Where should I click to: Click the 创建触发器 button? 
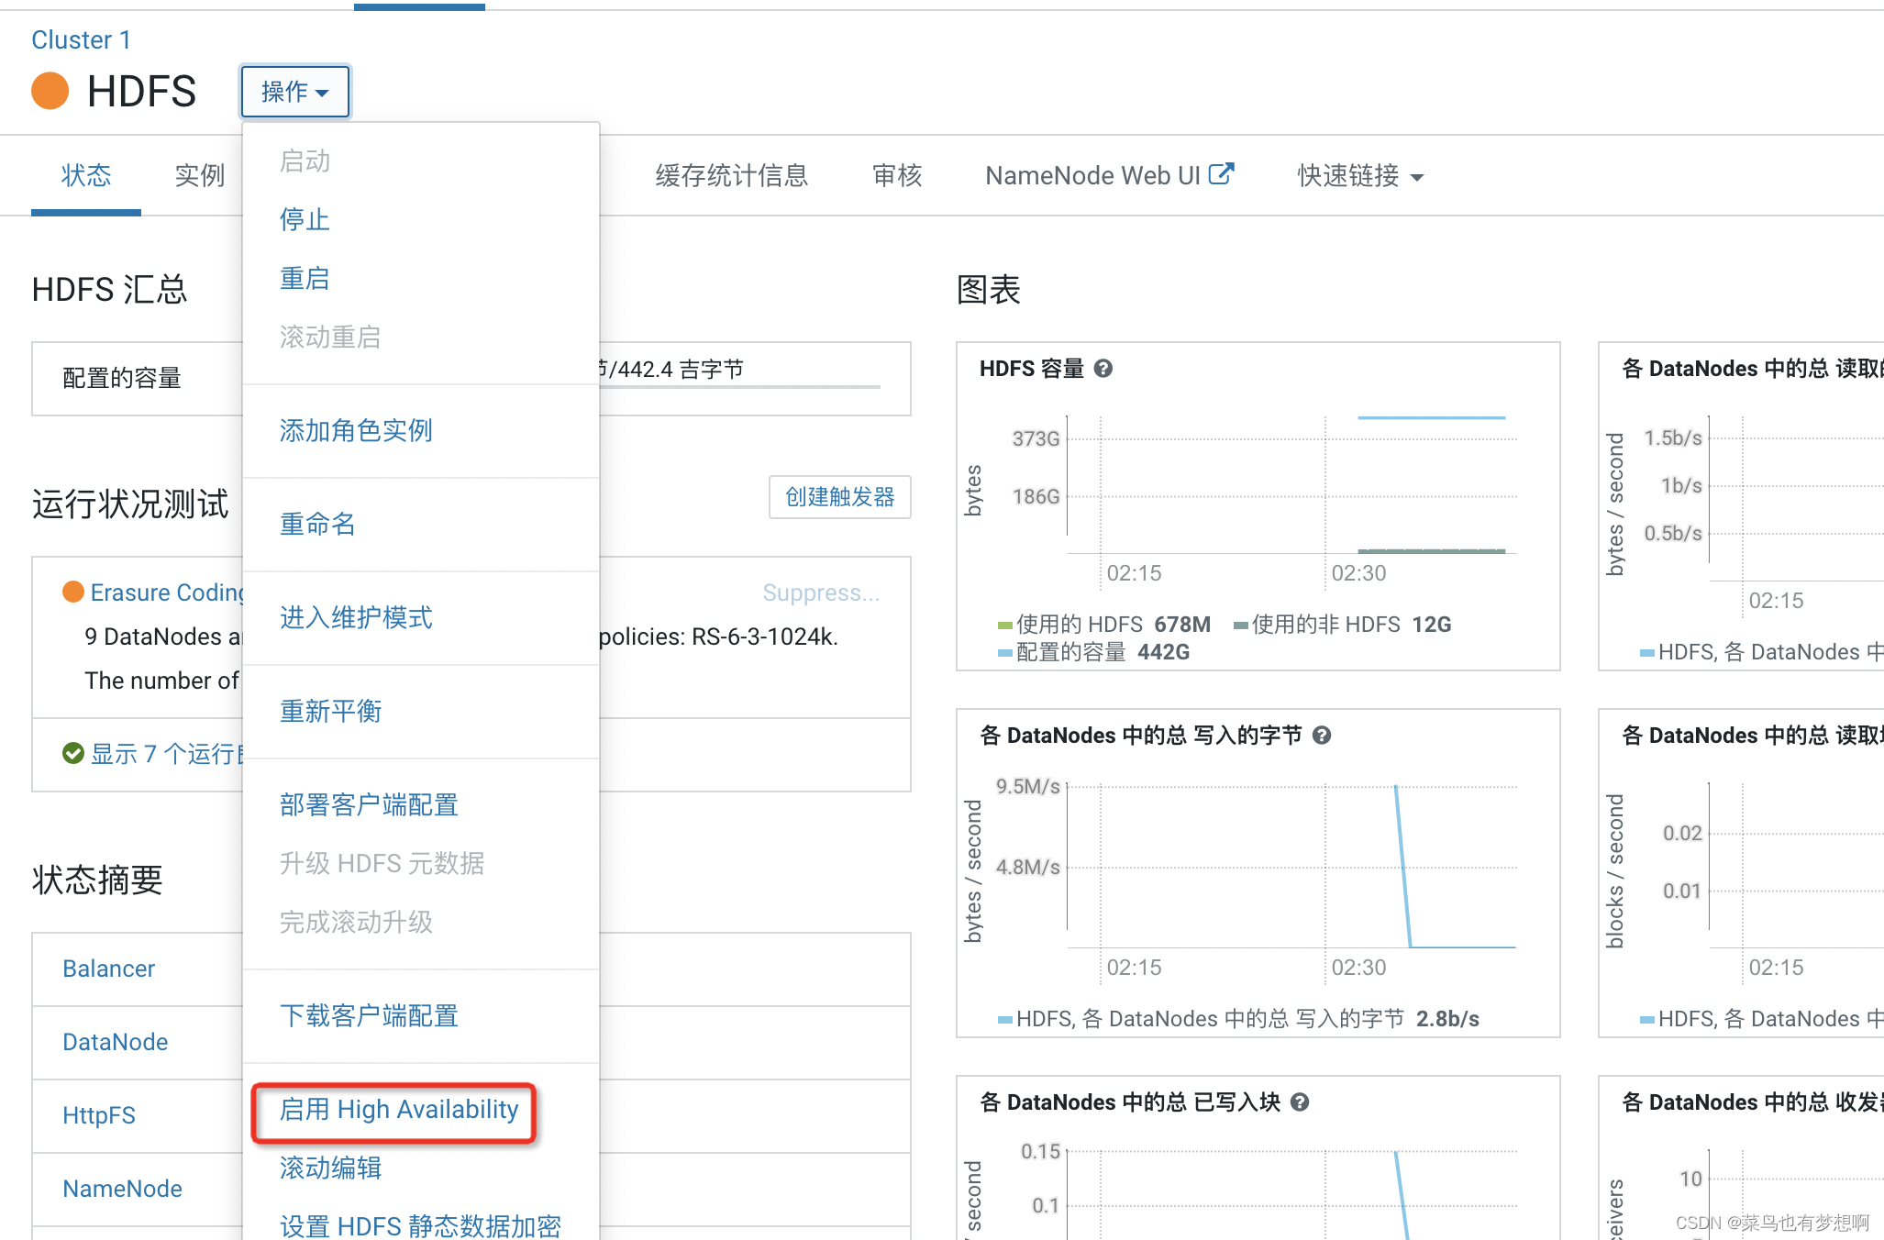(840, 497)
